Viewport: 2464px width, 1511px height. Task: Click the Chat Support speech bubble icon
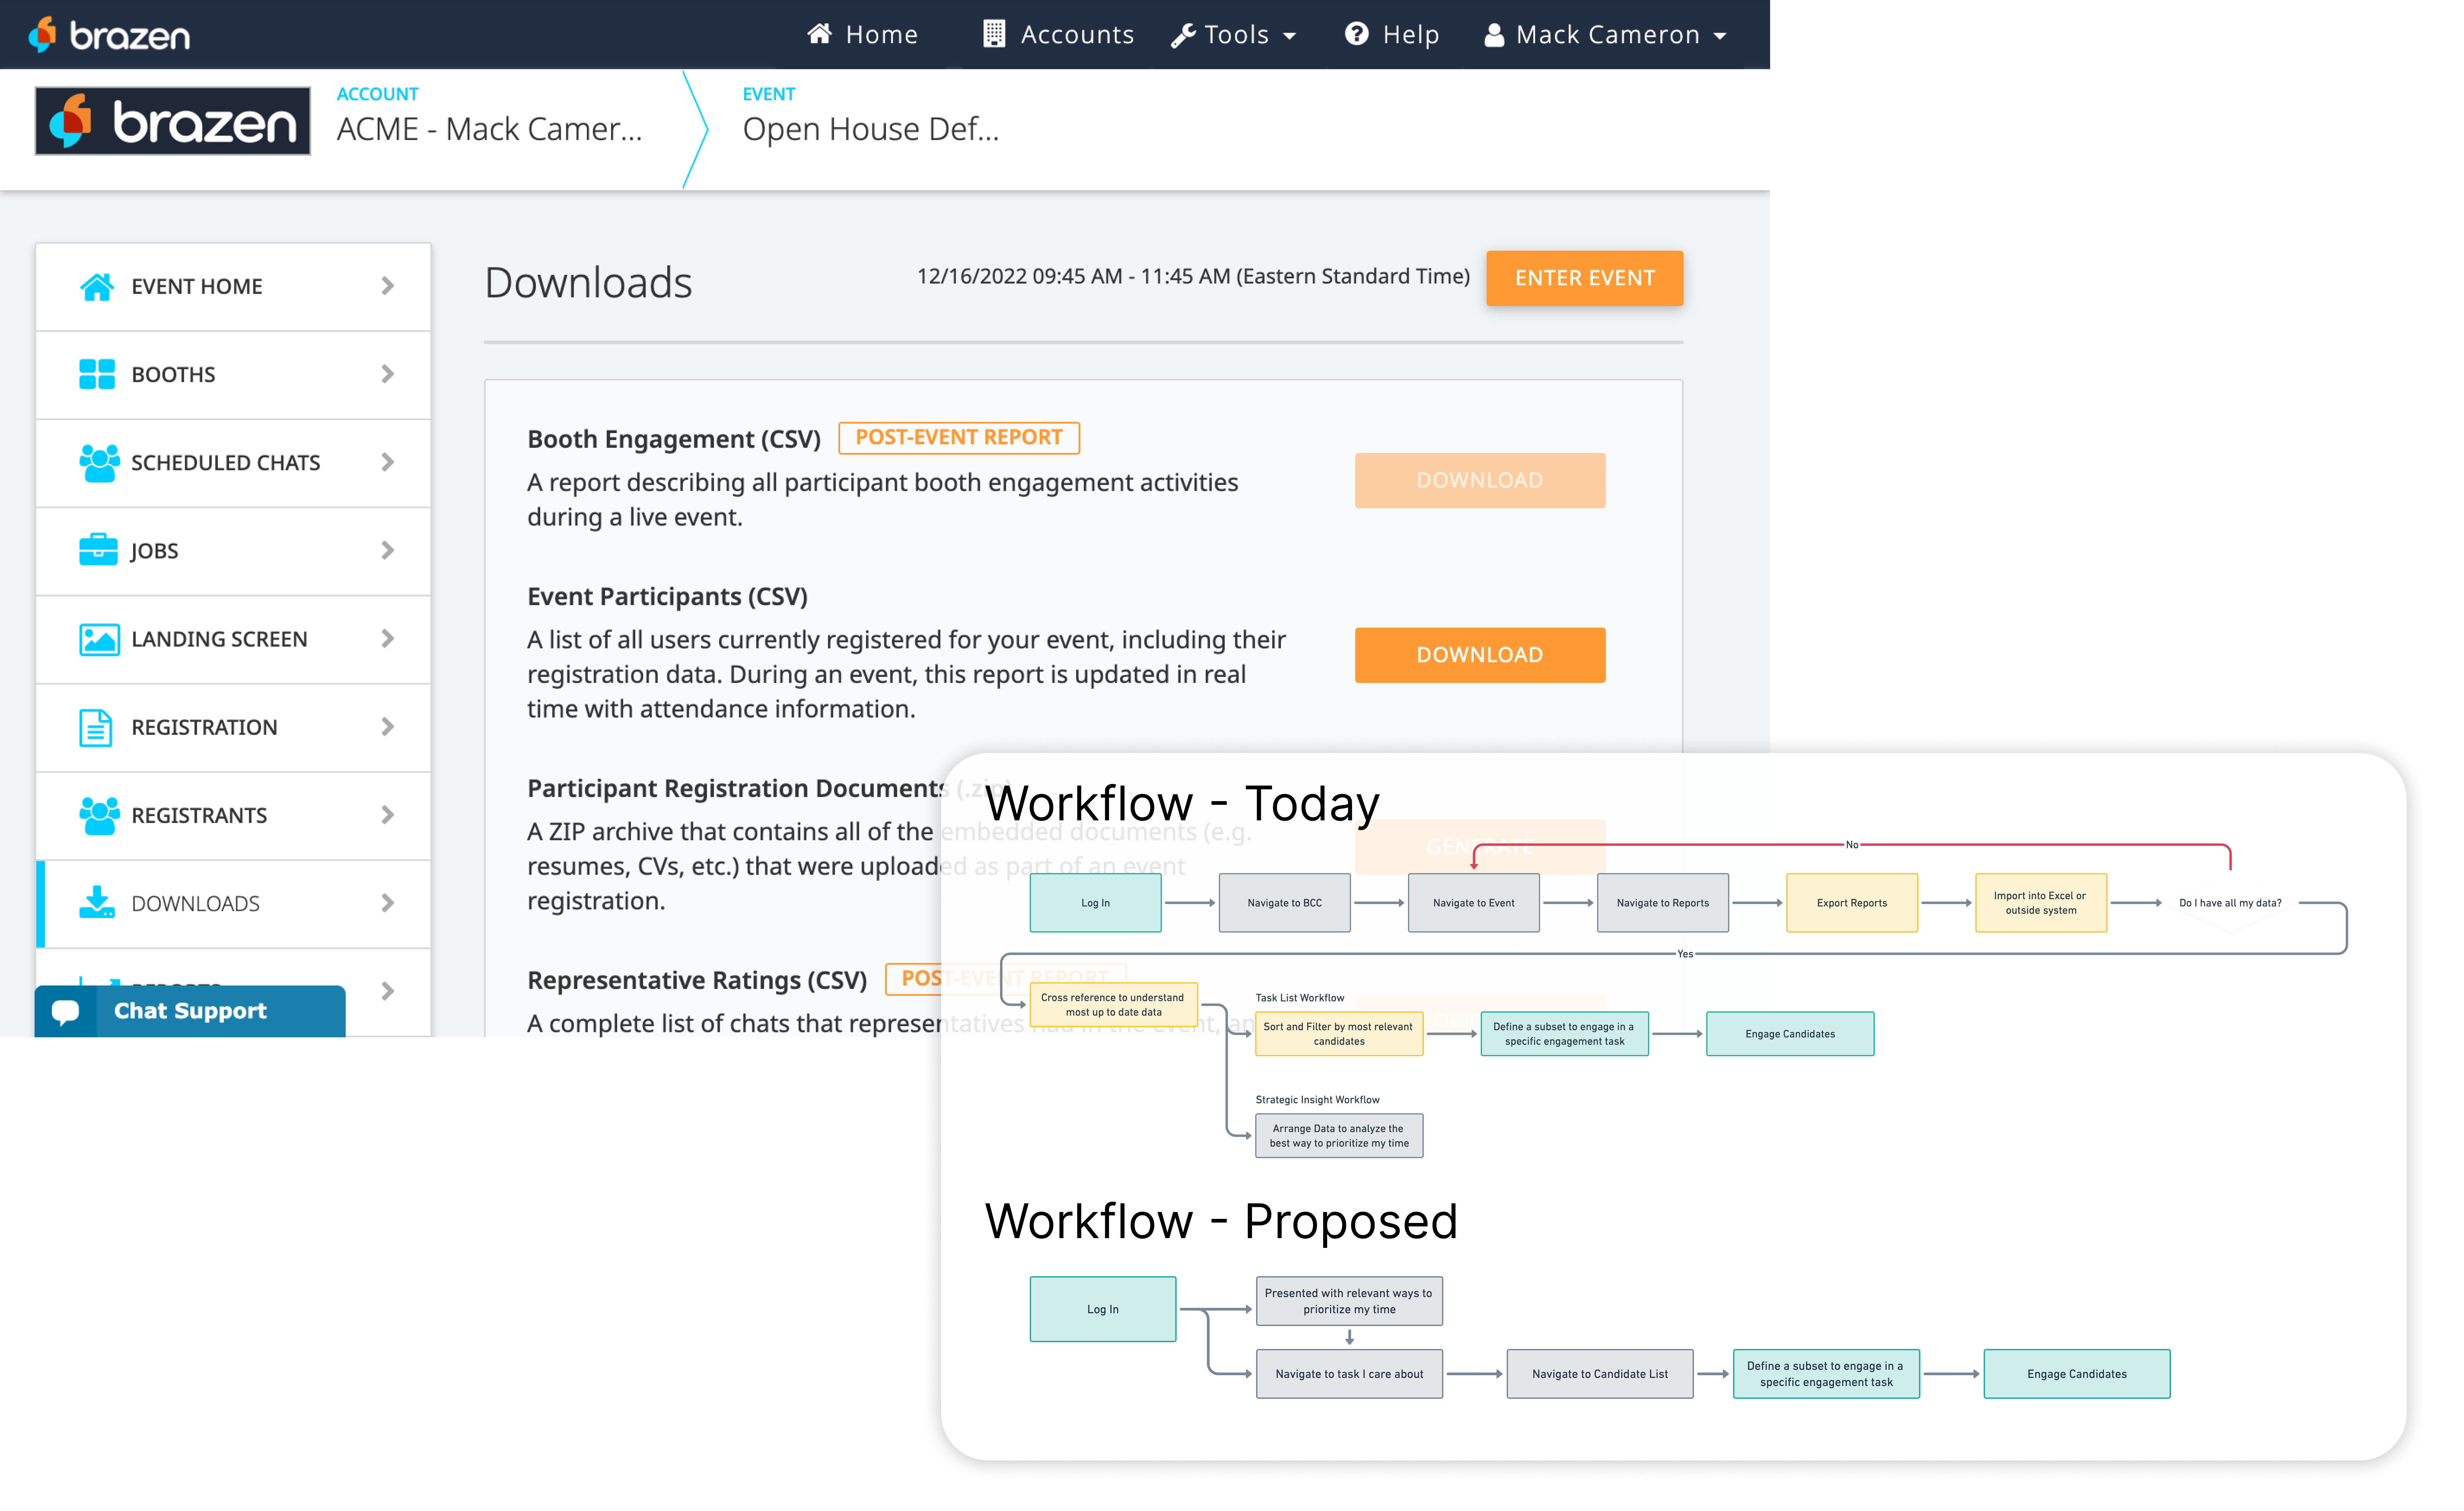[65, 1011]
